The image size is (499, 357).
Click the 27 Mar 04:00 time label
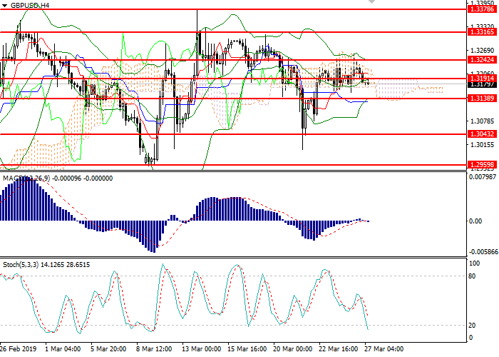(x=386, y=349)
